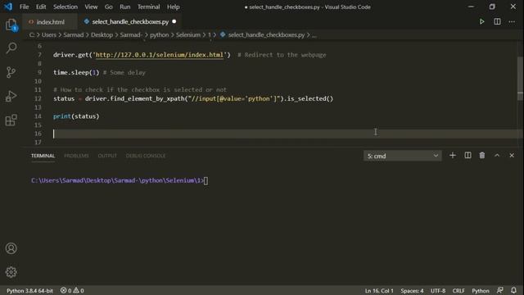This screenshot has width=524, height=295.
Task: Maximize the terminal panel size
Action: click(497, 156)
